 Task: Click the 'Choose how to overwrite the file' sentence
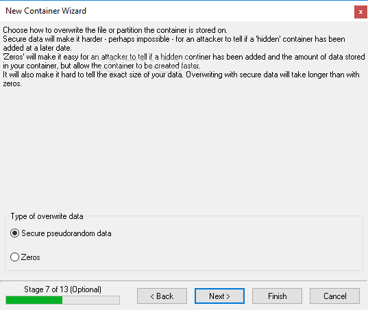click(115, 30)
